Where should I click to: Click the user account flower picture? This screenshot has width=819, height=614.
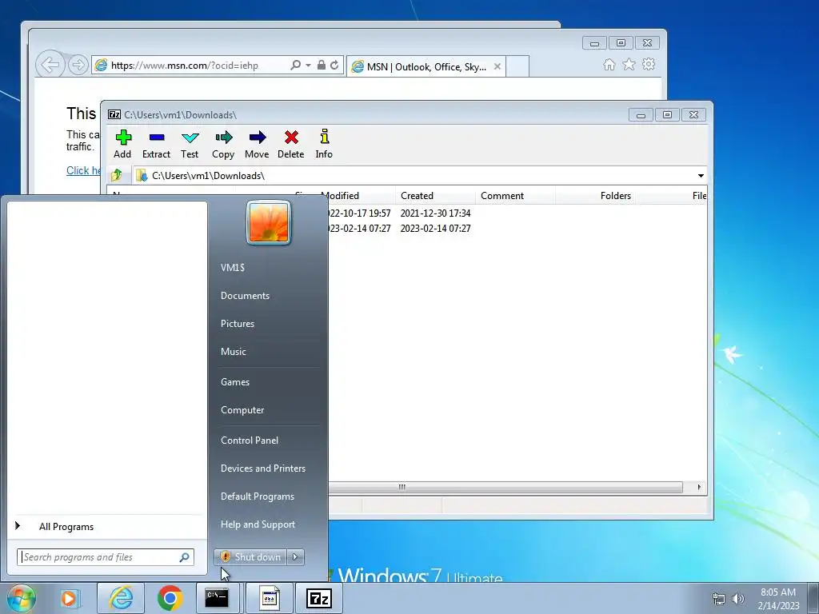(269, 223)
